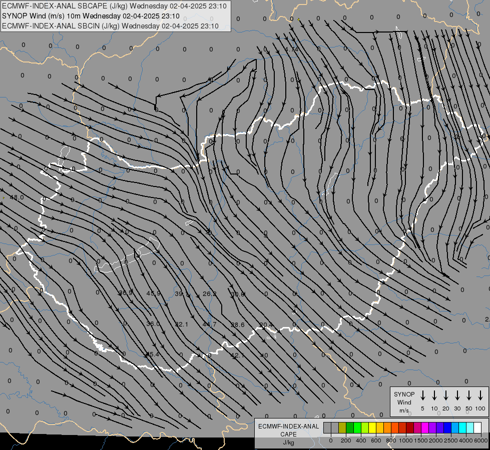Image resolution: width=490 pixels, height=450 pixels.
Task: Pick the bright green CAPE legend swatch
Action: (x=357, y=428)
